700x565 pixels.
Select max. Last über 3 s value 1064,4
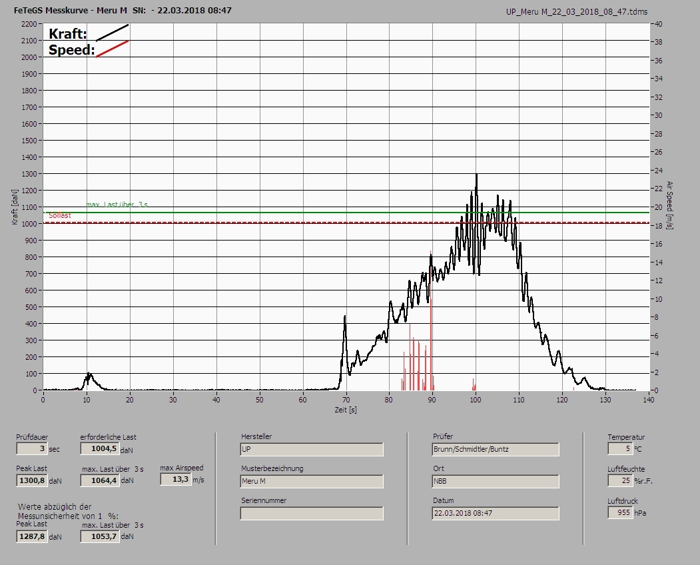tap(99, 480)
